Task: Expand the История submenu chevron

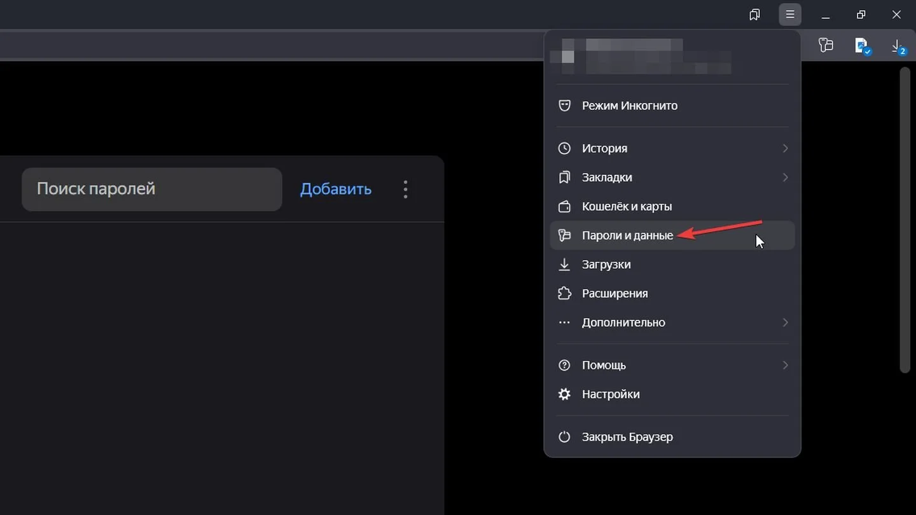Action: coord(785,148)
